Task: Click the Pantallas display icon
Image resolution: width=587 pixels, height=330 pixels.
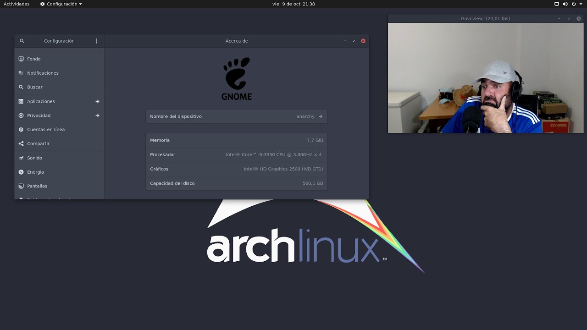Action: tap(21, 186)
